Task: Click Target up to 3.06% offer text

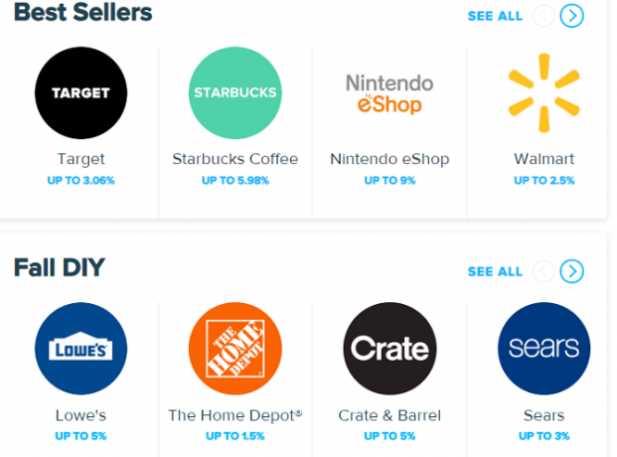Action: tap(81, 180)
